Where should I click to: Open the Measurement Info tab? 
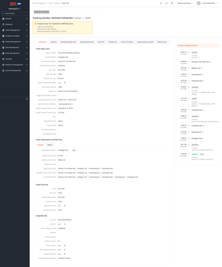click(x=87, y=42)
